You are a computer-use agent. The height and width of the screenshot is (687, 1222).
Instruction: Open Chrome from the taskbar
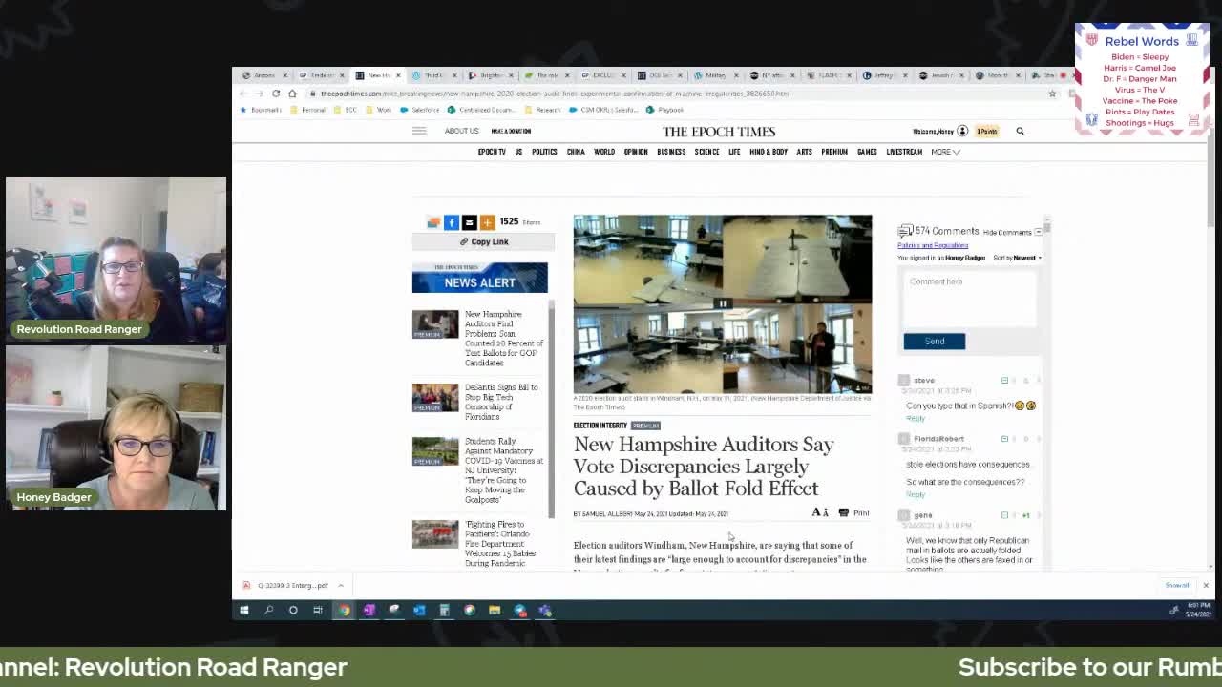[x=344, y=611]
